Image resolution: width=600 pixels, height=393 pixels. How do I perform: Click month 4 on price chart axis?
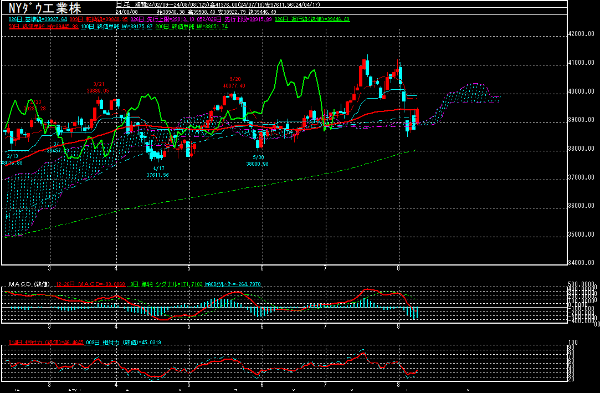click(x=116, y=269)
